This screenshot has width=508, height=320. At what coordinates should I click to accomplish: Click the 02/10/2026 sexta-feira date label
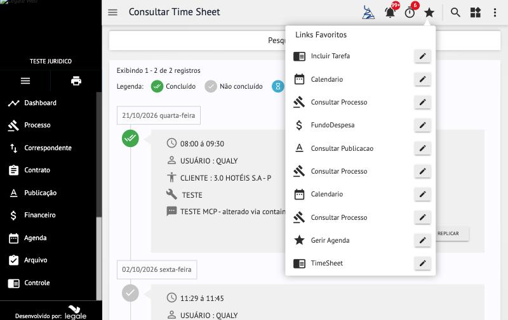pyautogui.click(x=157, y=269)
